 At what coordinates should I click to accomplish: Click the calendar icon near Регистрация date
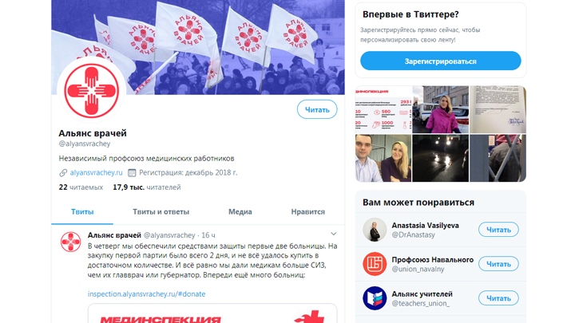(x=132, y=172)
